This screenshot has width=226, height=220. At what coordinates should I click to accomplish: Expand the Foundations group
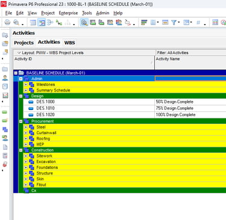tap(26, 168)
